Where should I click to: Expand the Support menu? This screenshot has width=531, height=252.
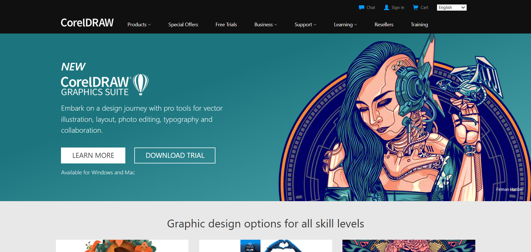coord(306,25)
